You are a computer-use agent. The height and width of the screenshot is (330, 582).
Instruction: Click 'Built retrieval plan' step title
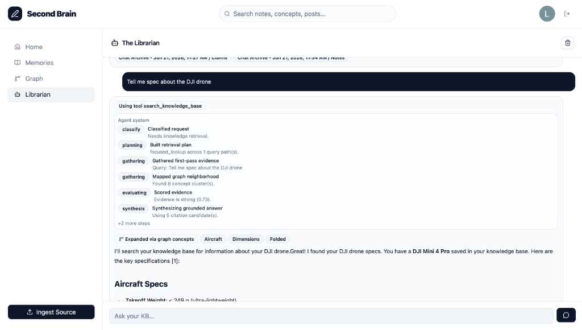pyautogui.click(x=171, y=145)
